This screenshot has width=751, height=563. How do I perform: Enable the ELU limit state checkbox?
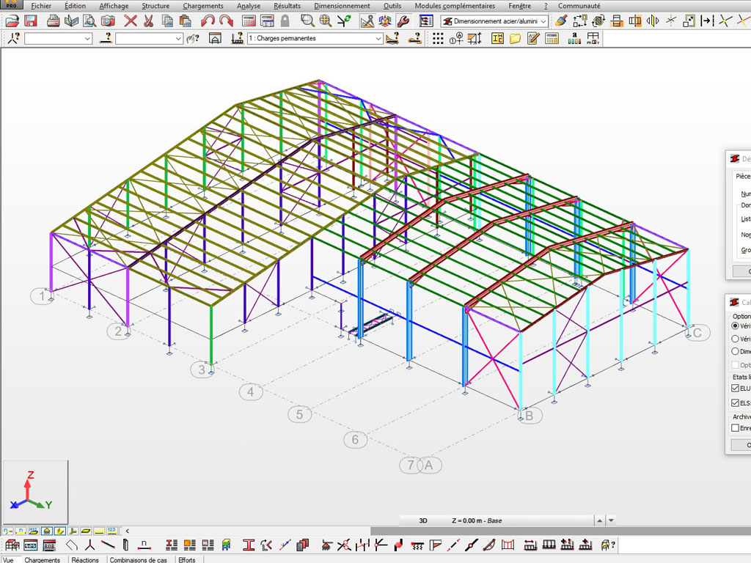(735, 388)
